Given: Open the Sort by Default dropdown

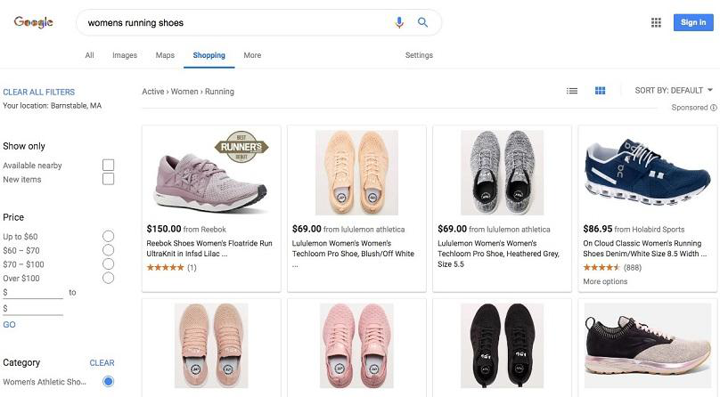Looking at the screenshot, I should (674, 91).
